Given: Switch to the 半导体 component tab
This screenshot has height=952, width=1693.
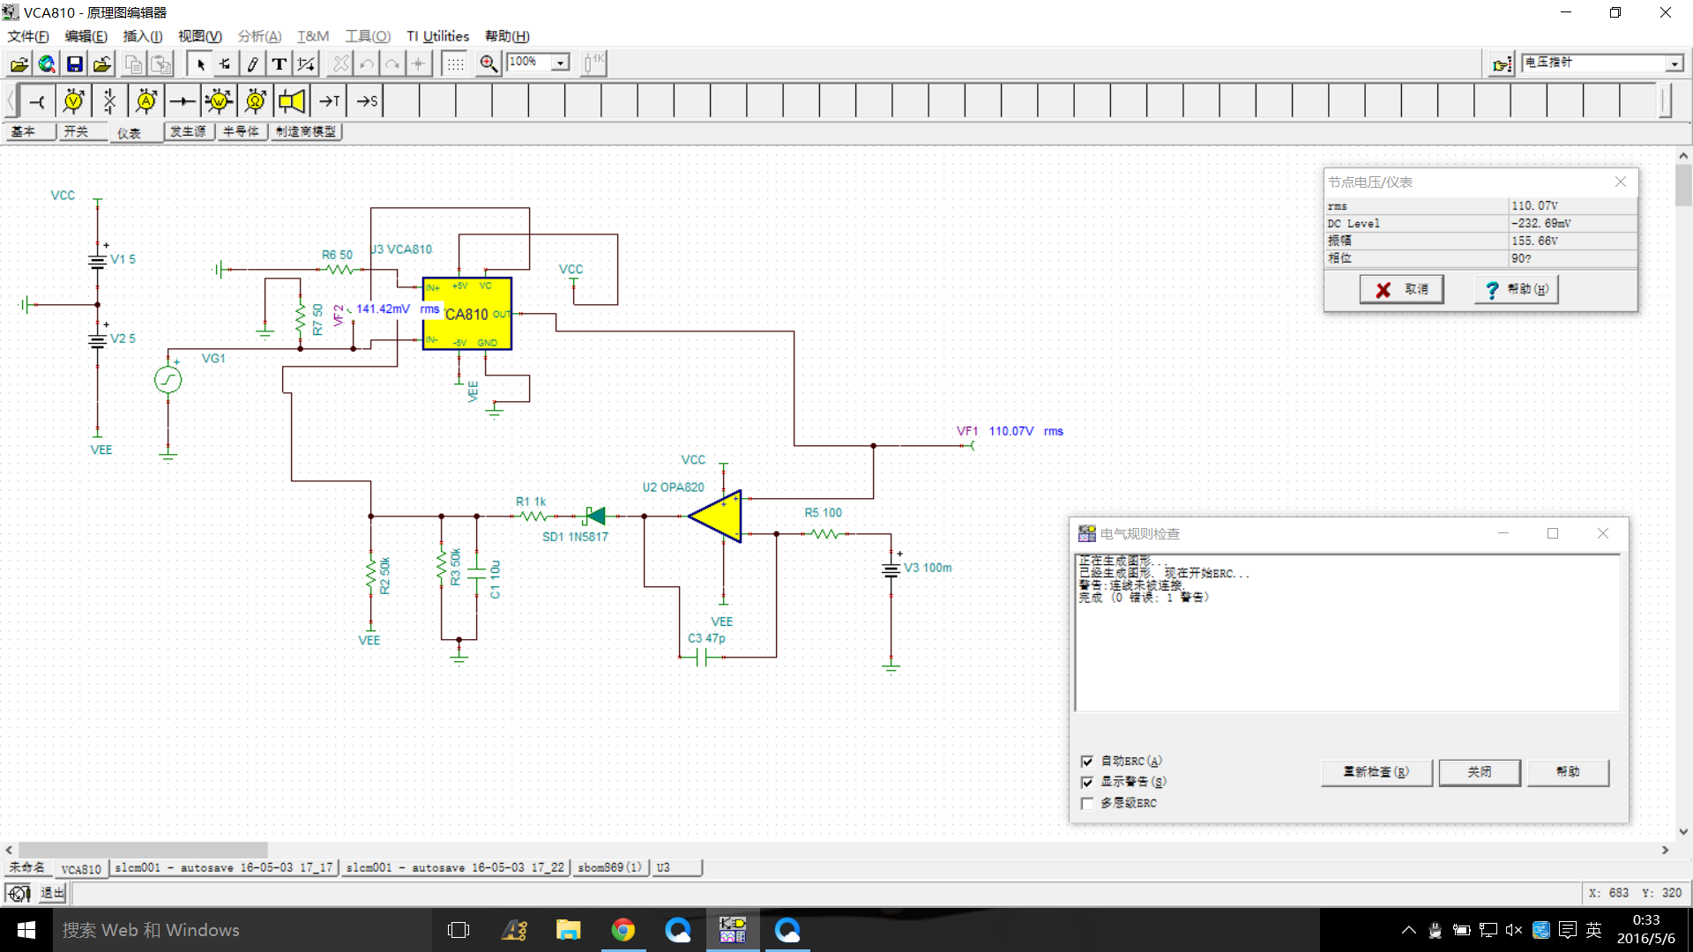Looking at the screenshot, I should click(241, 131).
